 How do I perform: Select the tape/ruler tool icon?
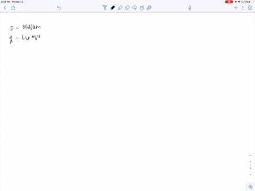coord(149,8)
